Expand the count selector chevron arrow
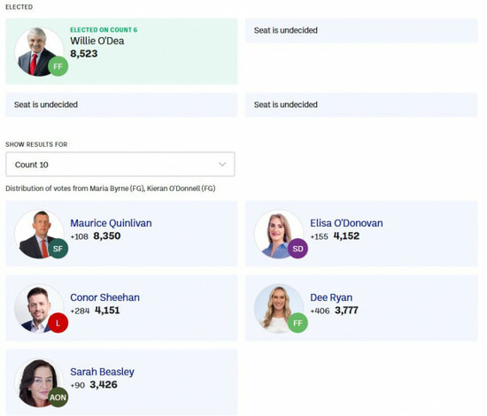The width and height of the screenshot is (487, 416). point(222,165)
